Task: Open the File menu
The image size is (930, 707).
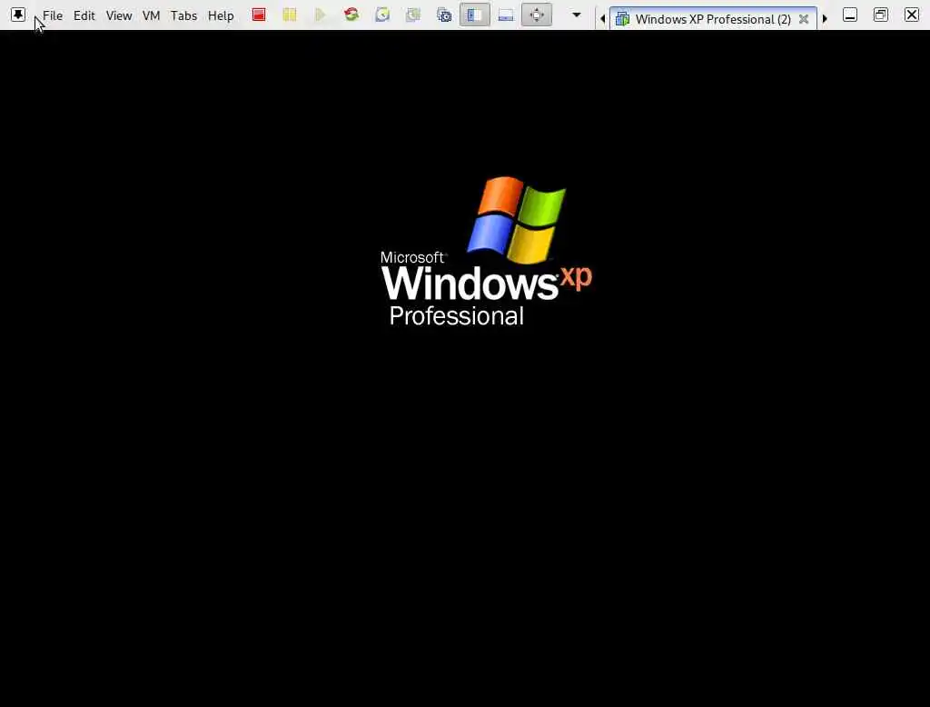Action: pos(52,15)
